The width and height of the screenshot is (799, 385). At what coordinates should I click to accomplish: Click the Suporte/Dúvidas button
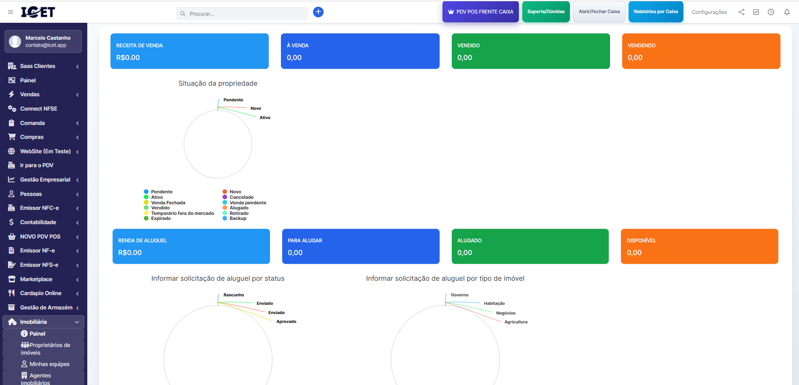point(545,12)
